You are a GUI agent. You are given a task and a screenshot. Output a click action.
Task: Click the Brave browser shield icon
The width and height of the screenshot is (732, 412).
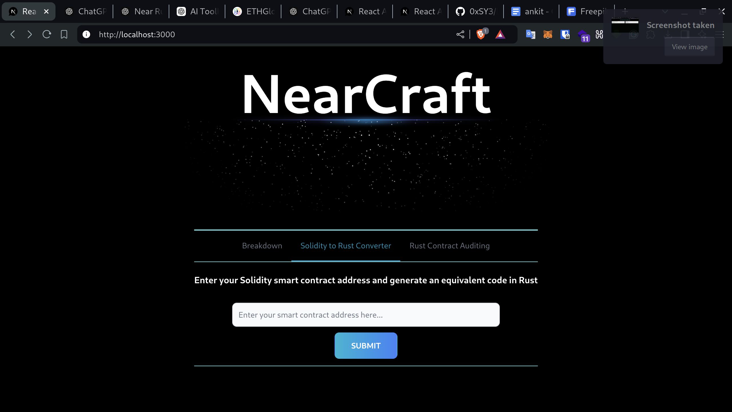point(481,34)
